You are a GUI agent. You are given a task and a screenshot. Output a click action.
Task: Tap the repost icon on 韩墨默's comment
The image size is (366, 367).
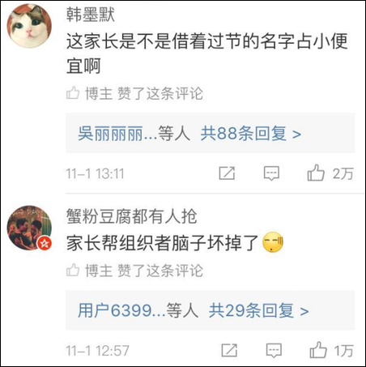[227, 173]
